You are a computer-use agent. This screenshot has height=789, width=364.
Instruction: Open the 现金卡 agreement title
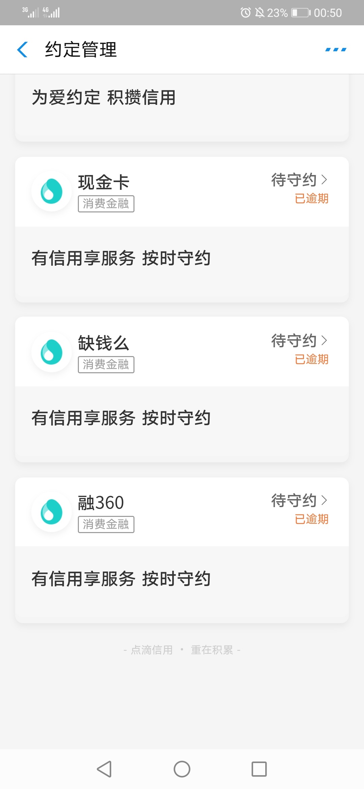click(x=104, y=182)
